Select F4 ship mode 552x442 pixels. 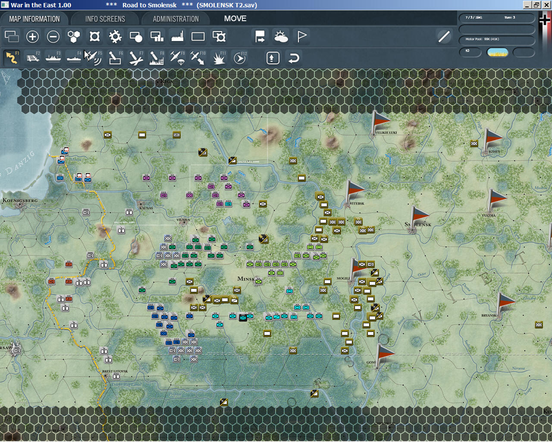(74, 58)
